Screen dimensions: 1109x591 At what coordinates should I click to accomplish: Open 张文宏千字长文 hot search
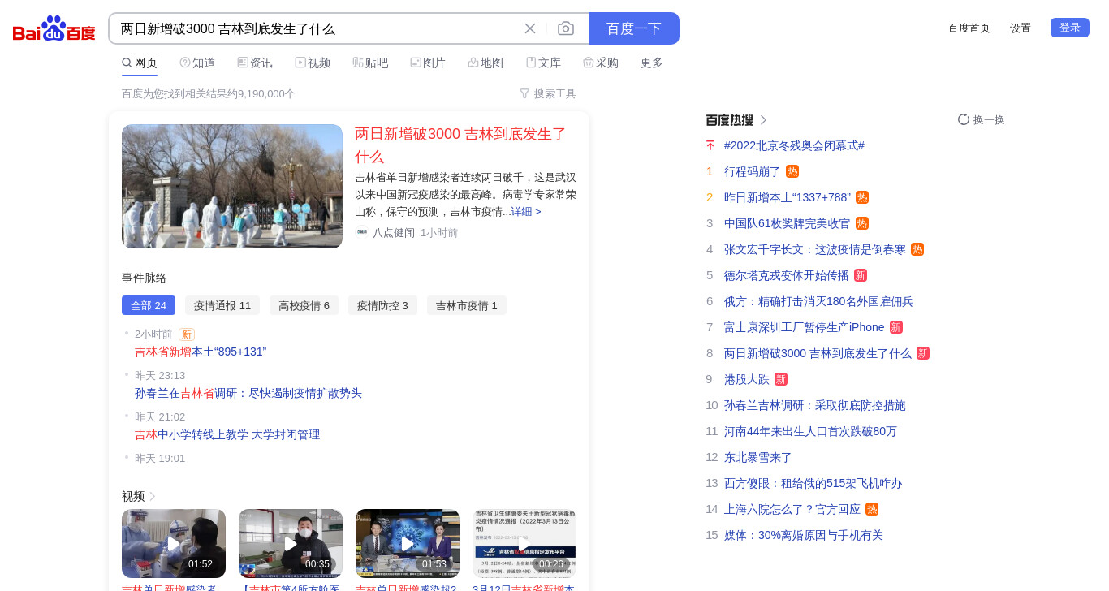click(815, 249)
